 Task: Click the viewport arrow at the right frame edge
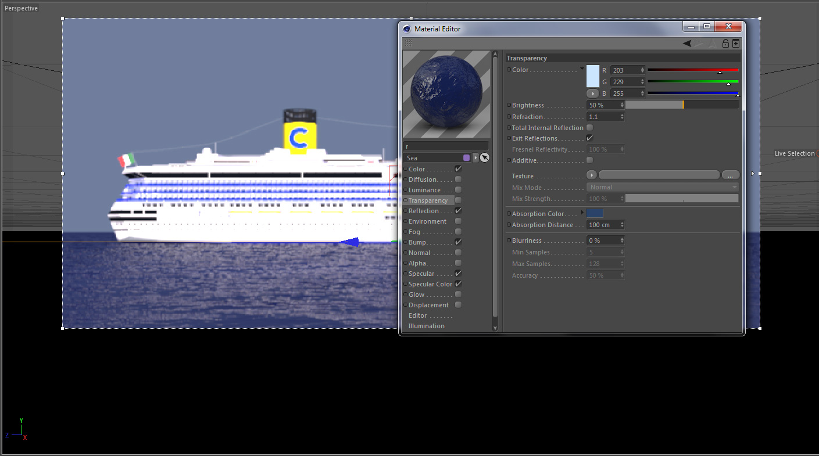tap(753, 173)
